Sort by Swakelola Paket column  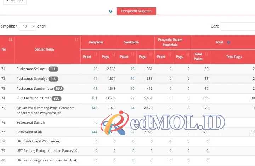point(132,54)
